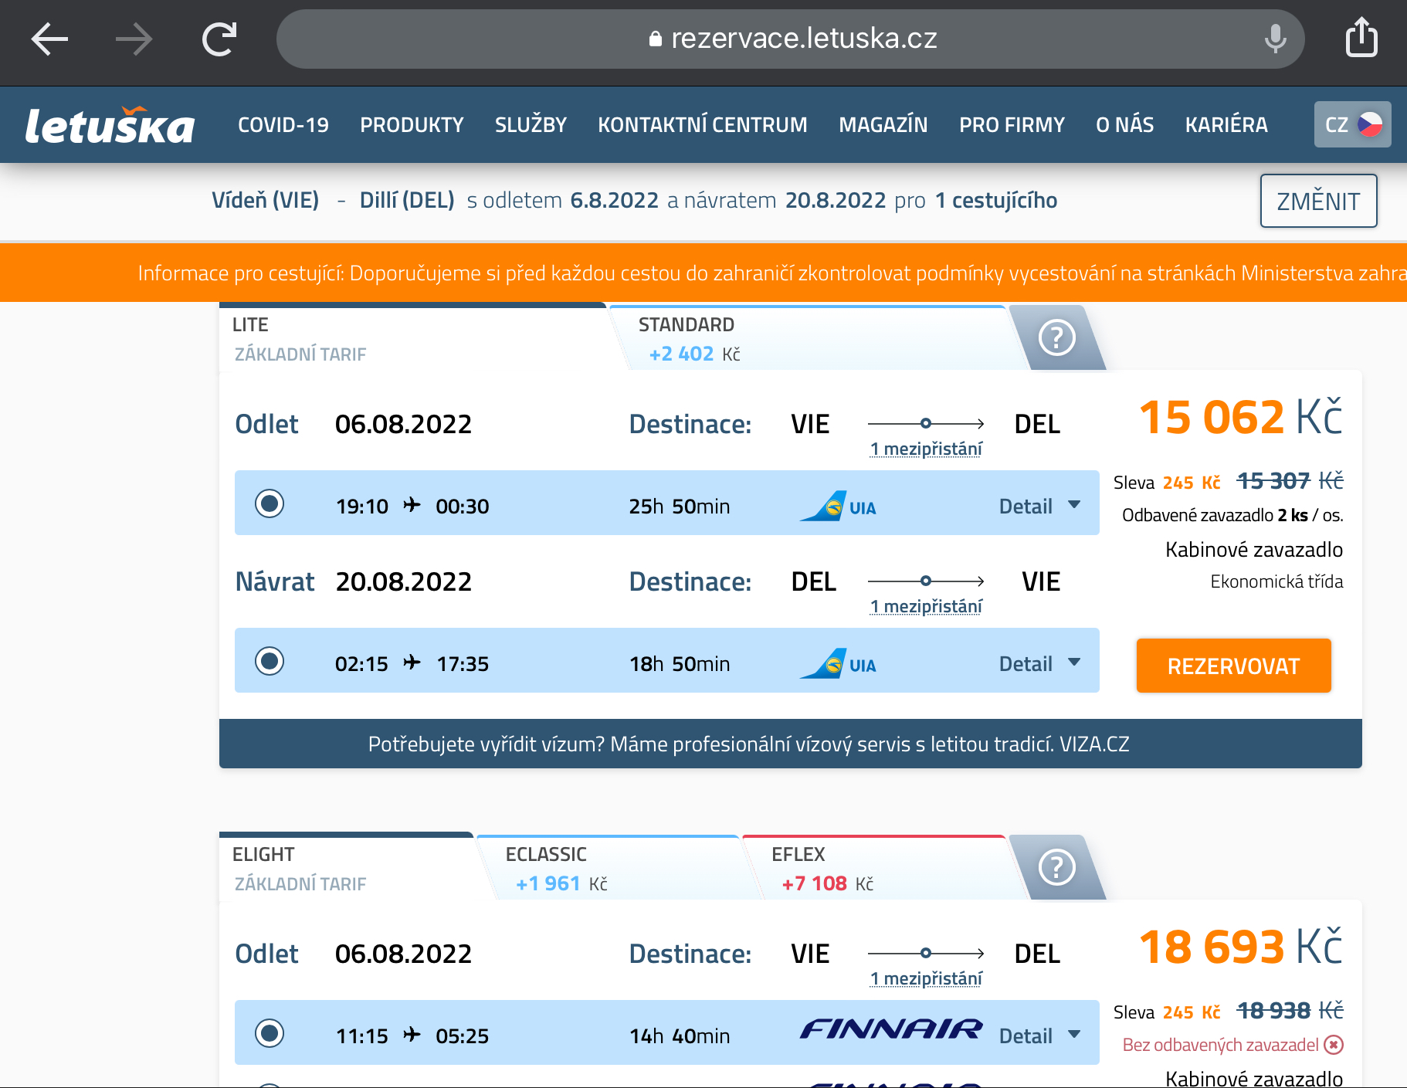Screen dimensions: 1407x1088
Task: Click the 18h 50min flight duration
Action: (x=680, y=664)
